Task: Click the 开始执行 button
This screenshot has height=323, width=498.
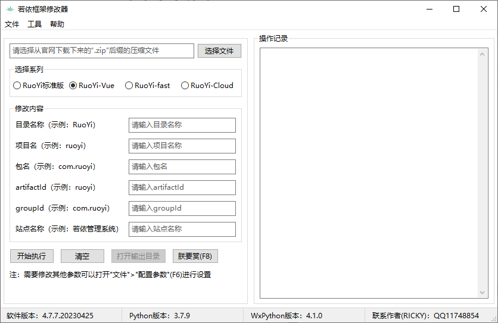Action: click(32, 256)
